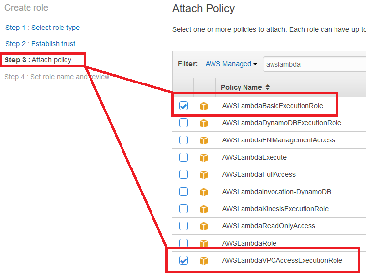This screenshot has height=278, width=366.
Task: Check the AWSLambdaDynamoDBExecutionRole checkbox
Action: pyautogui.click(x=183, y=123)
